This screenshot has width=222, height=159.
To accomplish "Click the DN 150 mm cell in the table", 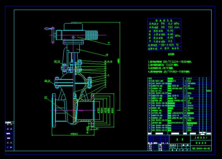I will (171, 27).
